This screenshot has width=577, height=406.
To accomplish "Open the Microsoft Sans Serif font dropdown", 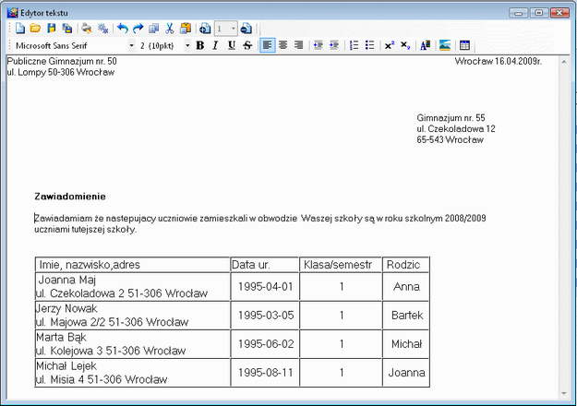I will tap(131, 45).
